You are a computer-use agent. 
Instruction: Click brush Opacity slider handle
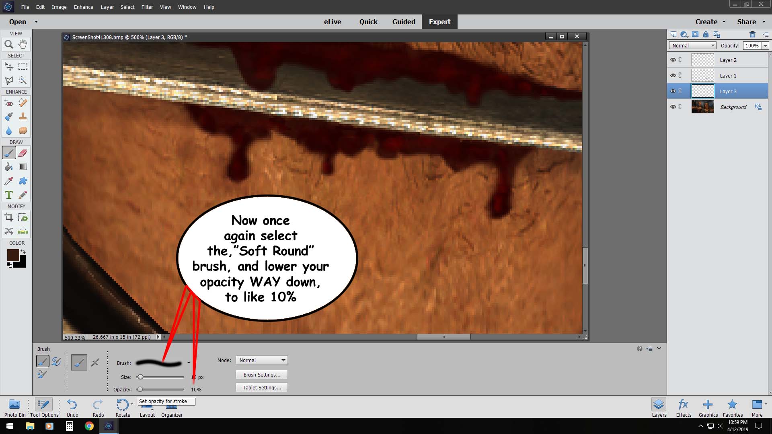pyautogui.click(x=140, y=389)
